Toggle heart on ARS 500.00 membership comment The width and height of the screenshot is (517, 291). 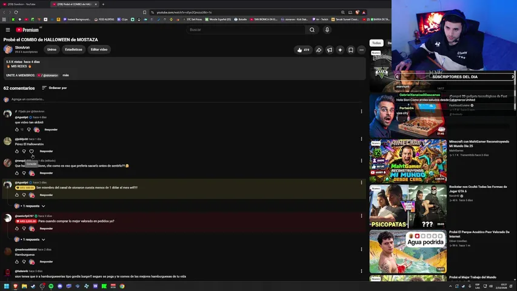coord(32,195)
